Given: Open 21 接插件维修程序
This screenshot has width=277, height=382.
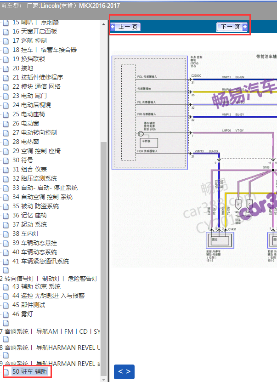Looking at the screenshot, I should coord(38,78).
